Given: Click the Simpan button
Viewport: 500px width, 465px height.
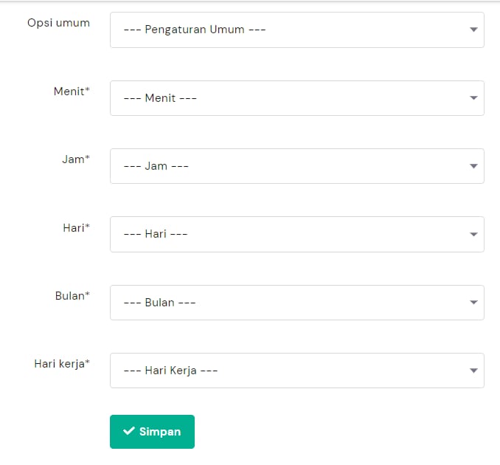Looking at the screenshot, I should tap(152, 432).
